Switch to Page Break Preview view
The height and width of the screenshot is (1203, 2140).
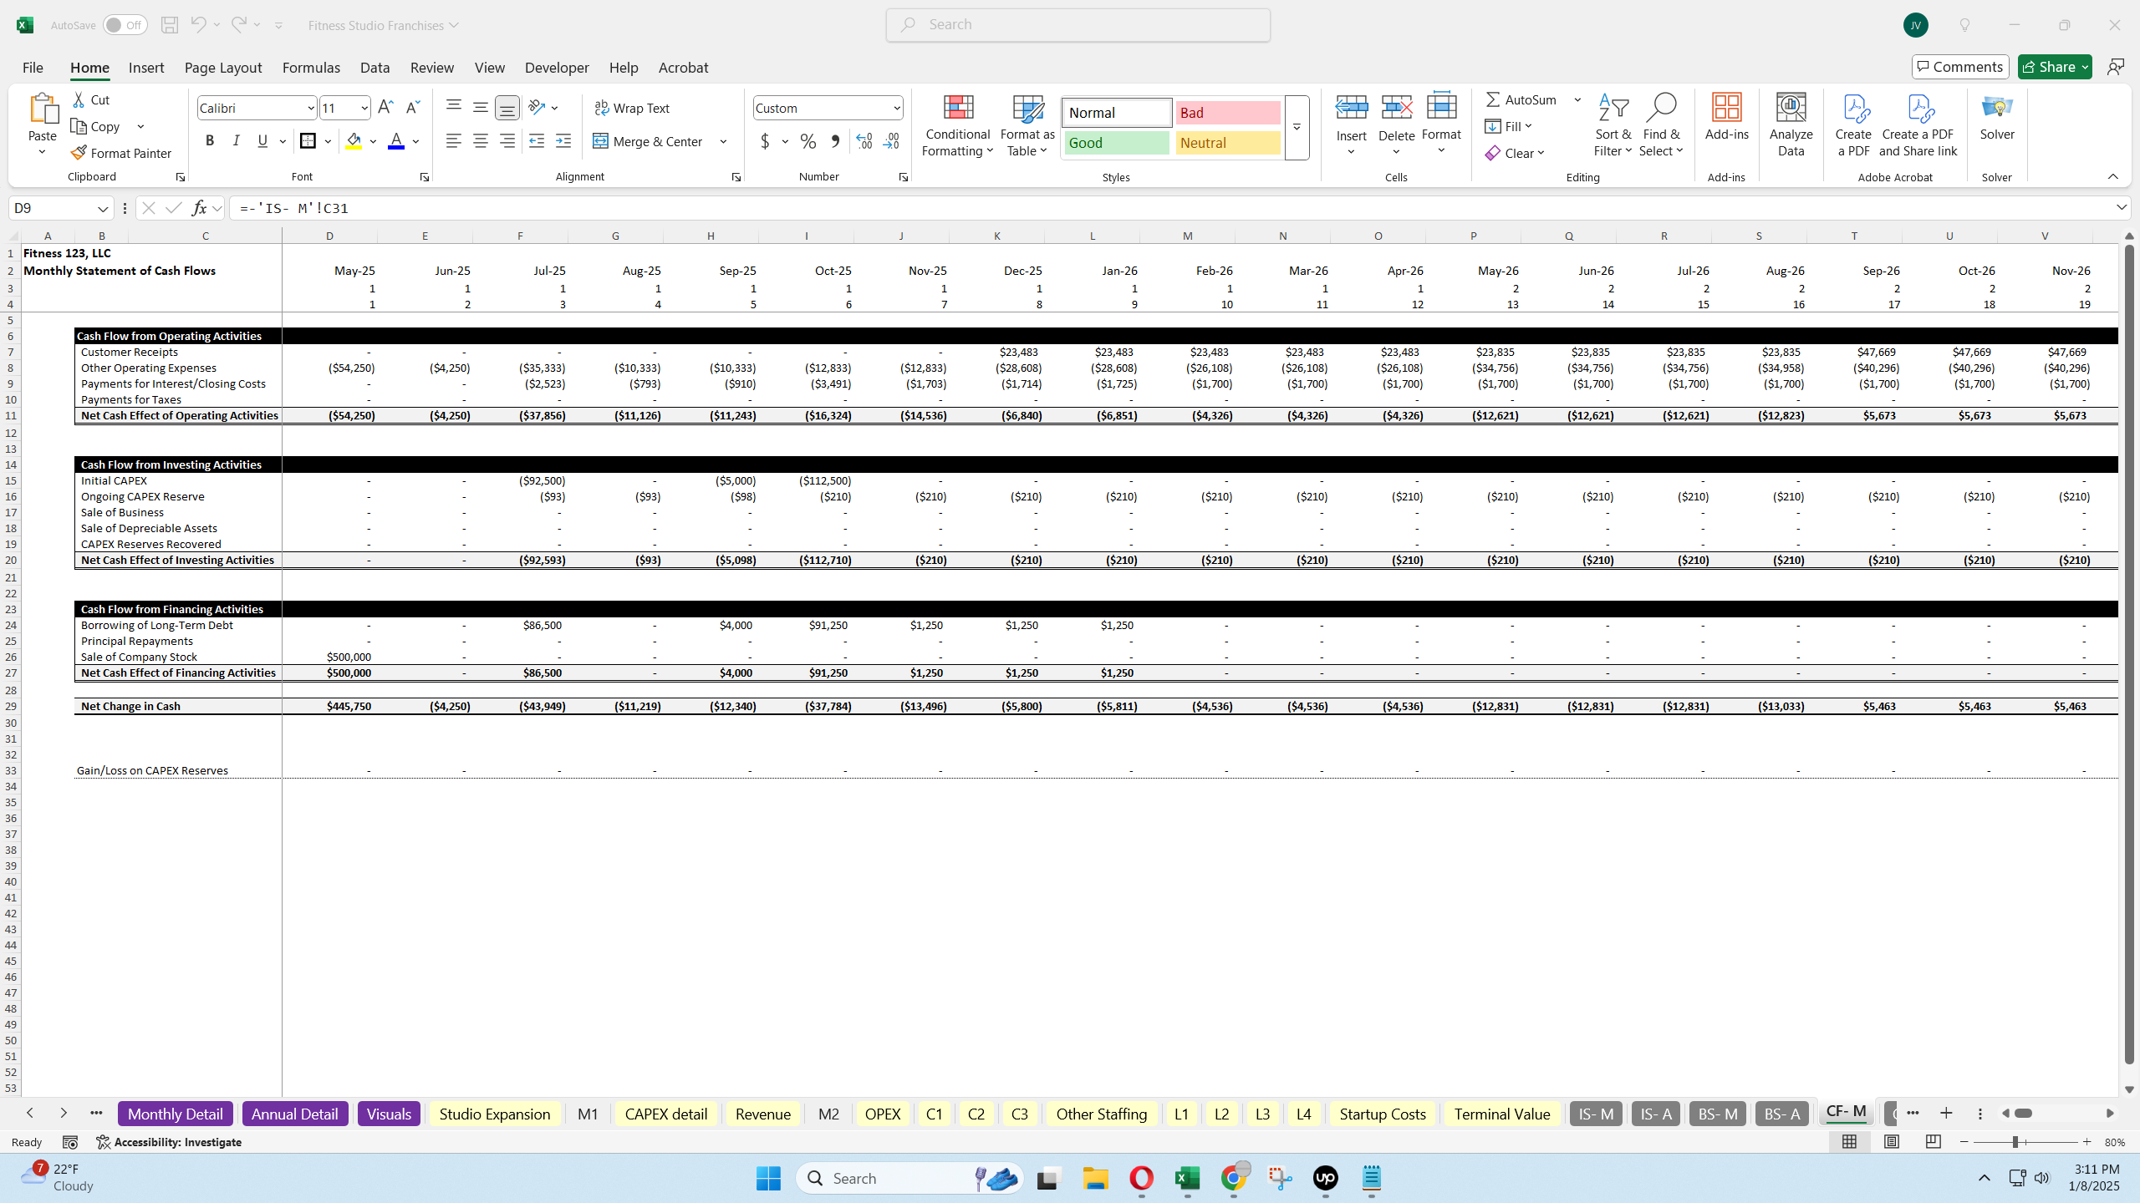(1933, 1142)
